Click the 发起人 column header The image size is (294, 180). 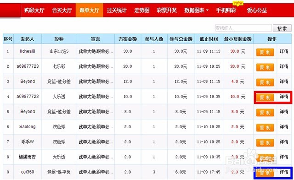pyautogui.click(x=28, y=39)
